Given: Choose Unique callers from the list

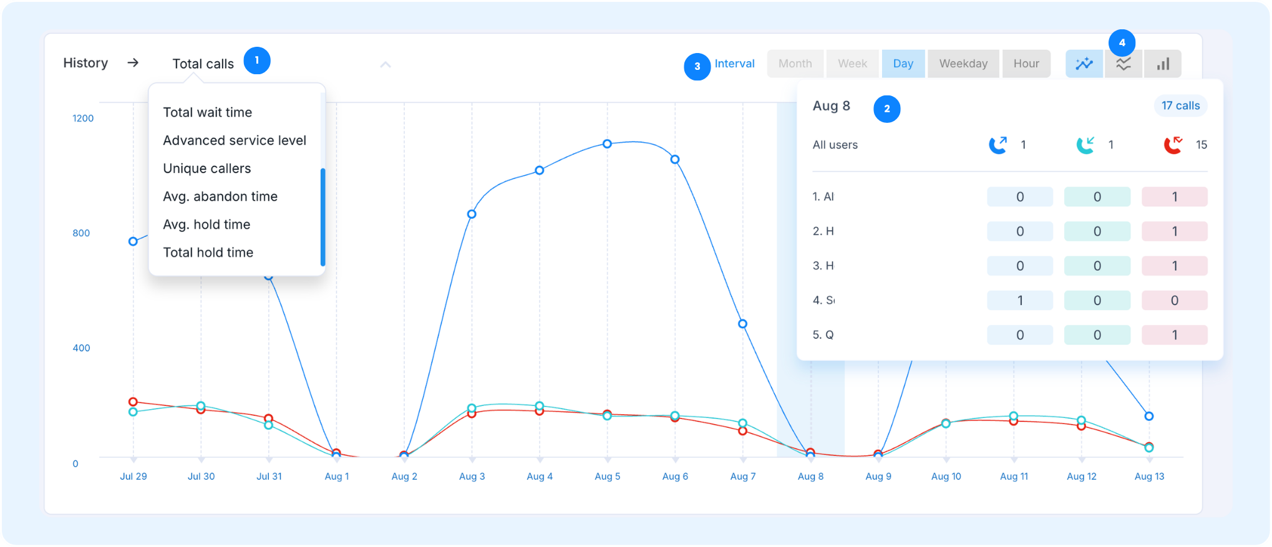Looking at the screenshot, I should click(207, 168).
